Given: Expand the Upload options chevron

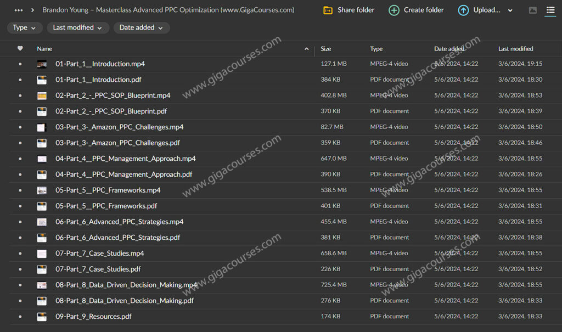Looking at the screenshot, I should point(510,10).
